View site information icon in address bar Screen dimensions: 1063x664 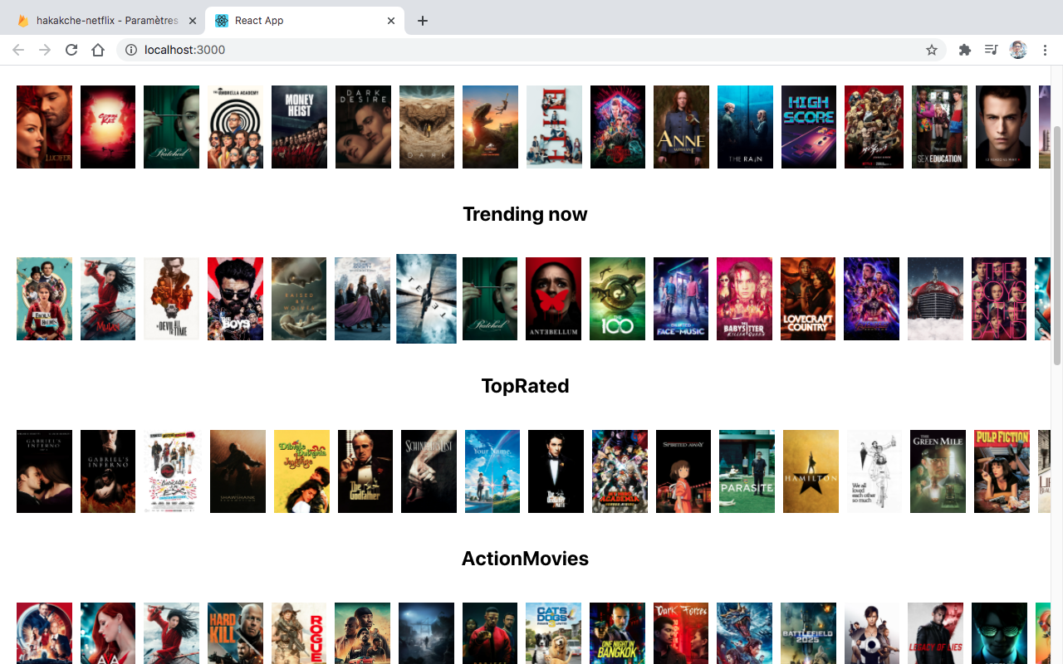pyautogui.click(x=131, y=50)
